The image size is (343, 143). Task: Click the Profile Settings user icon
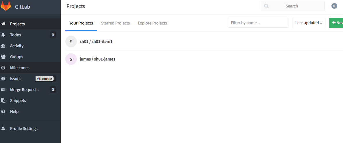point(3,129)
